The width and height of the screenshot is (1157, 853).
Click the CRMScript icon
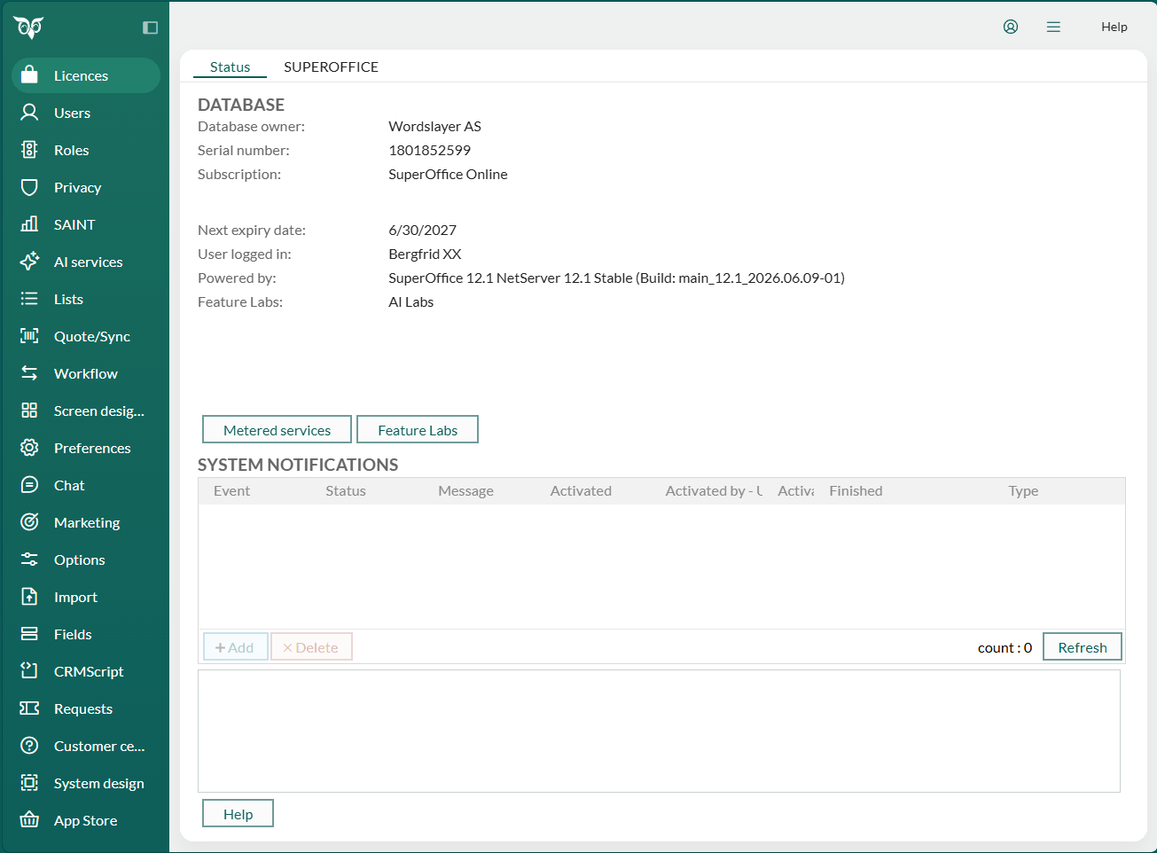(29, 671)
